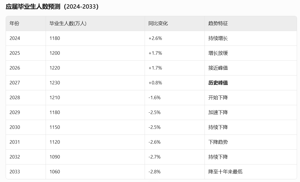Select the 趋势特征 column header

(x=218, y=23)
